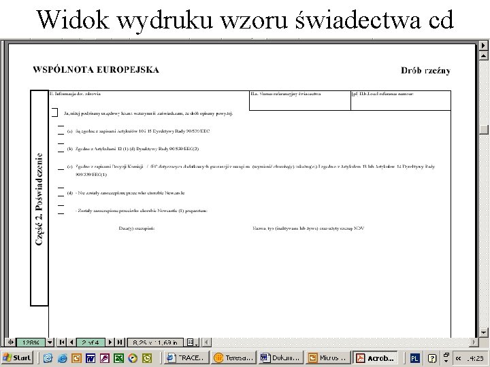Open the Windows Start menu

coord(17,357)
